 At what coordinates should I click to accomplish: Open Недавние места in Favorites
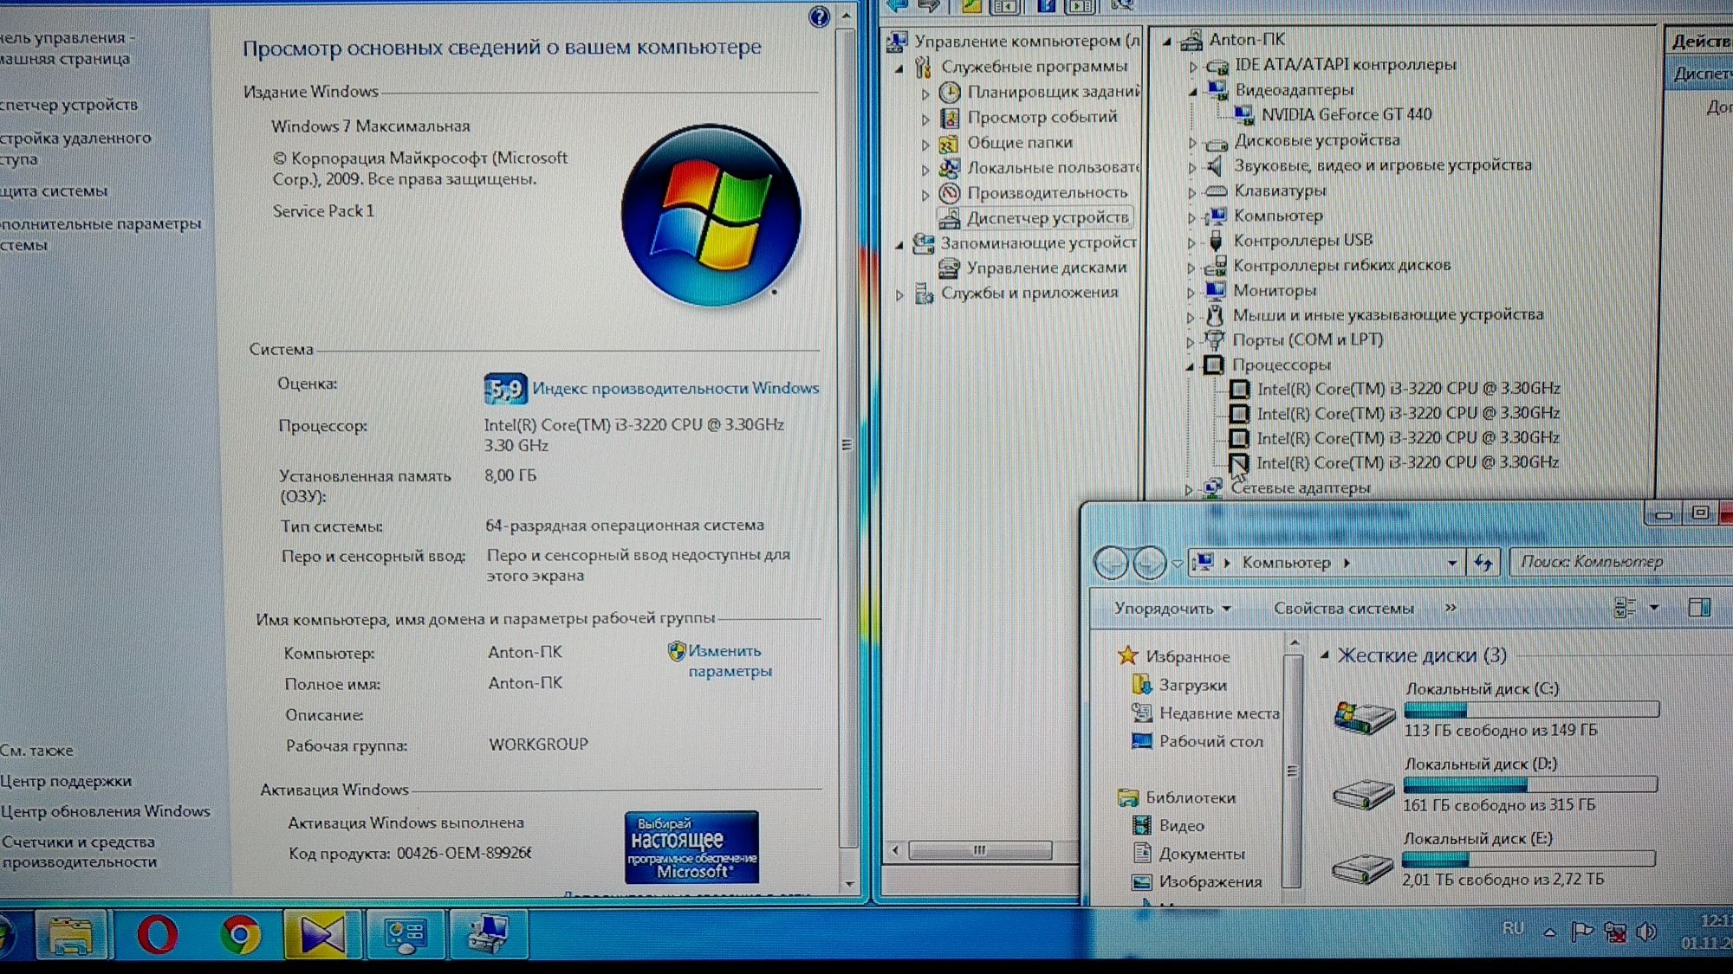click(1218, 713)
